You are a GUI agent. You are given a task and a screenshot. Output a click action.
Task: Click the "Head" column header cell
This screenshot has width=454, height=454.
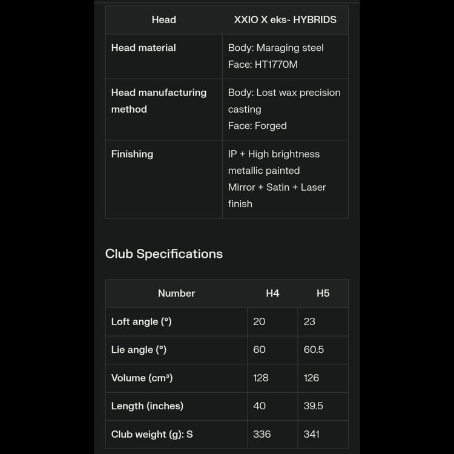click(164, 20)
